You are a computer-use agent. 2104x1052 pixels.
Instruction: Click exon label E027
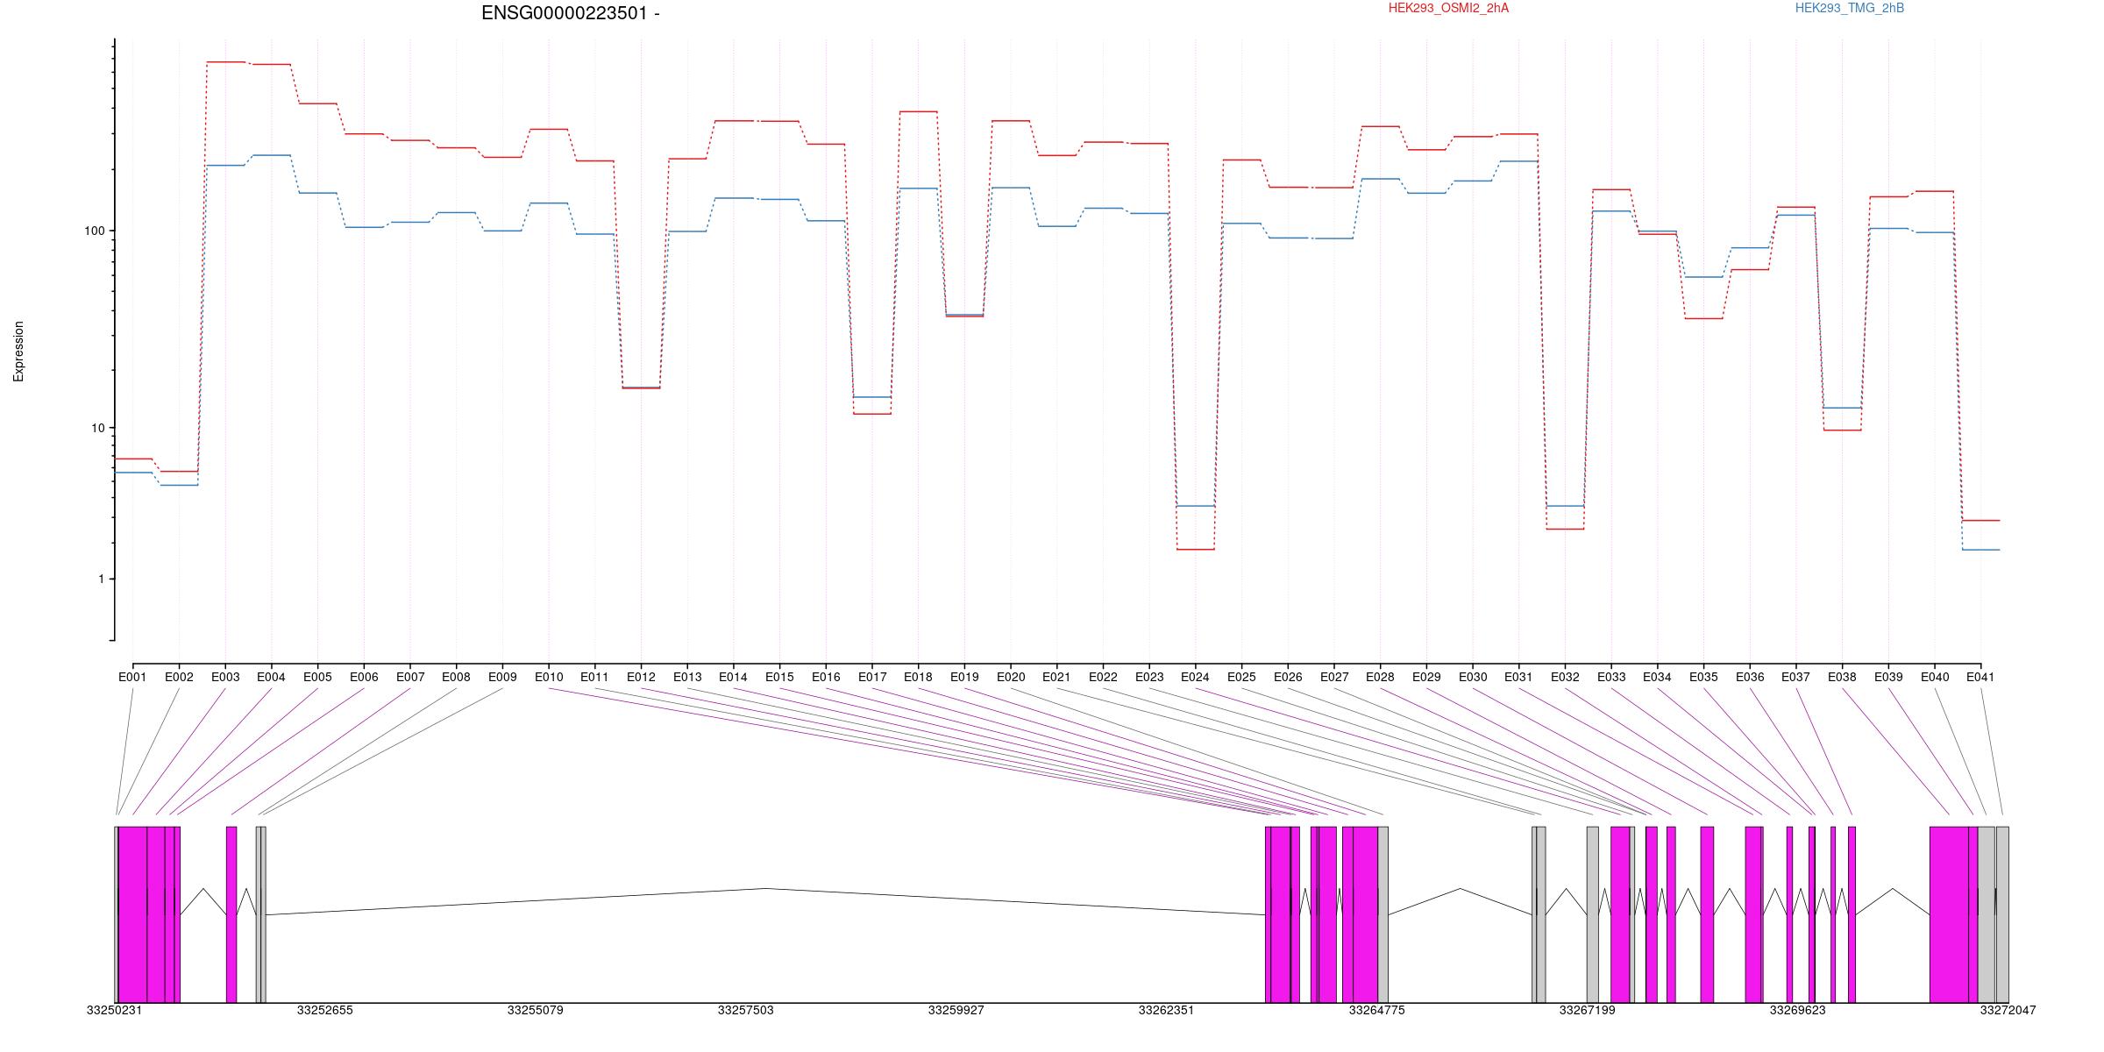1334,677
